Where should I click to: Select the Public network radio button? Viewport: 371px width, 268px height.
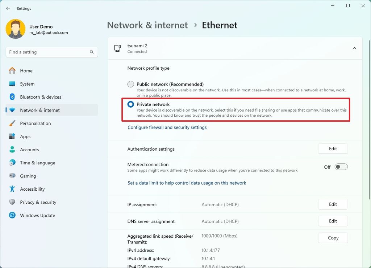click(x=130, y=84)
